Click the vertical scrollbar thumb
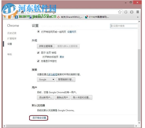This screenshot has height=128, width=145. tap(139, 85)
